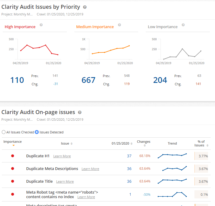Open Learn More for Duplicate H1
Viewport: 215px width, 206px height.
coord(62,156)
